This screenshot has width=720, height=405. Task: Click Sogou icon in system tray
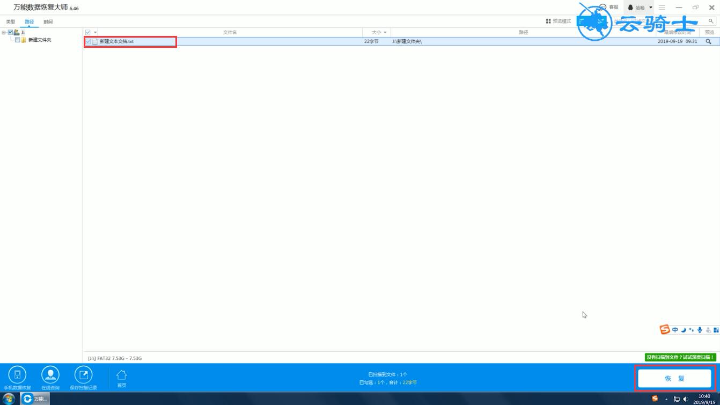tap(655, 399)
